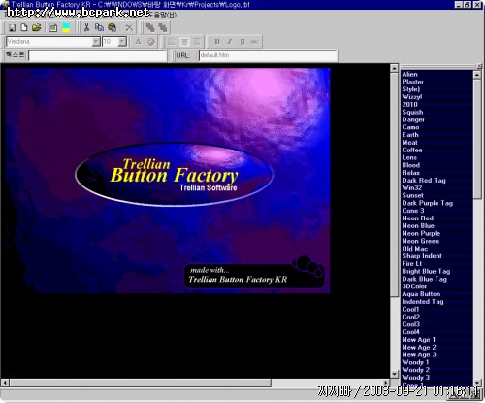The width and height of the screenshot is (485, 403).
Task: Click the text input field
Action: tap(97, 55)
